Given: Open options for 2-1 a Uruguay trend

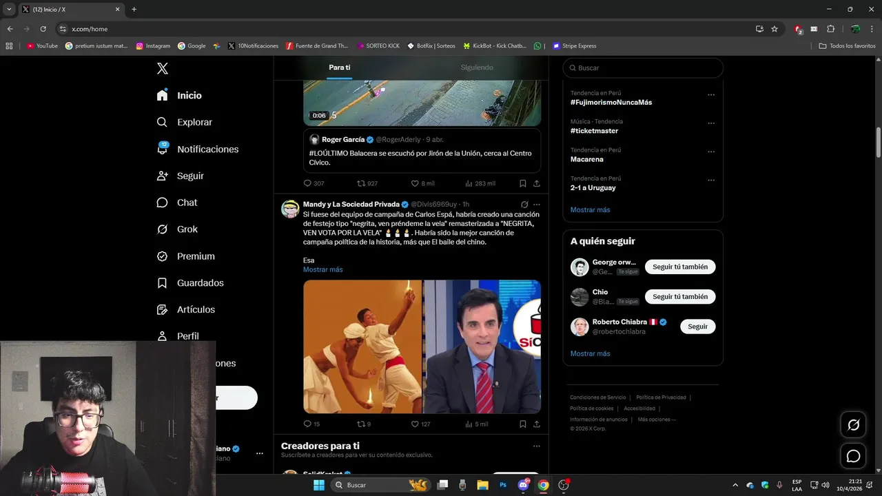Looking at the screenshot, I should (x=711, y=180).
